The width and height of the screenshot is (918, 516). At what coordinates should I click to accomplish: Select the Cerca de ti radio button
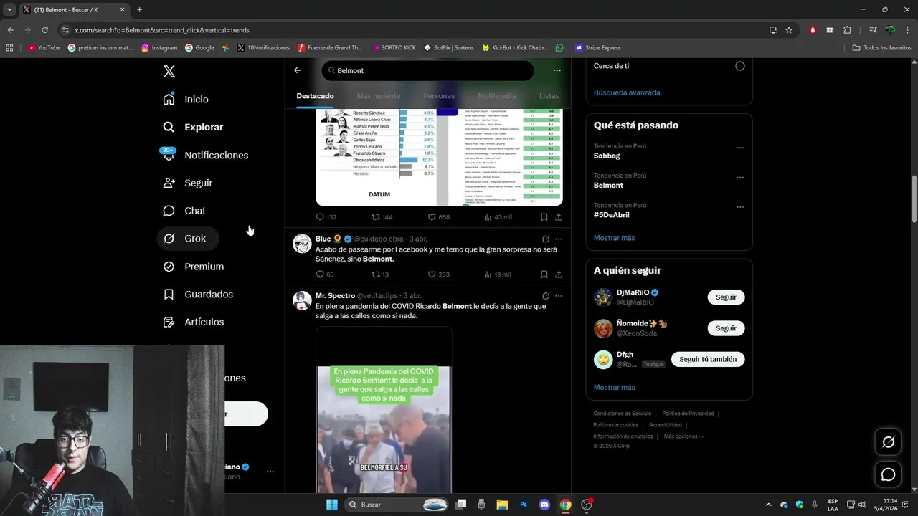[739, 66]
